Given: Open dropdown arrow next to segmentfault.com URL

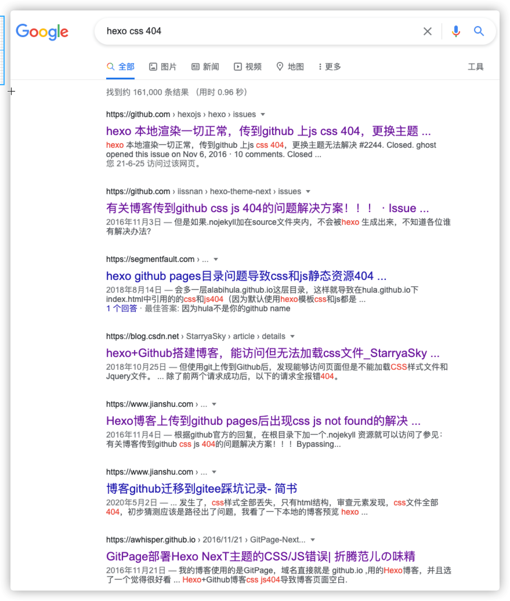Looking at the screenshot, I should pyautogui.click(x=216, y=259).
